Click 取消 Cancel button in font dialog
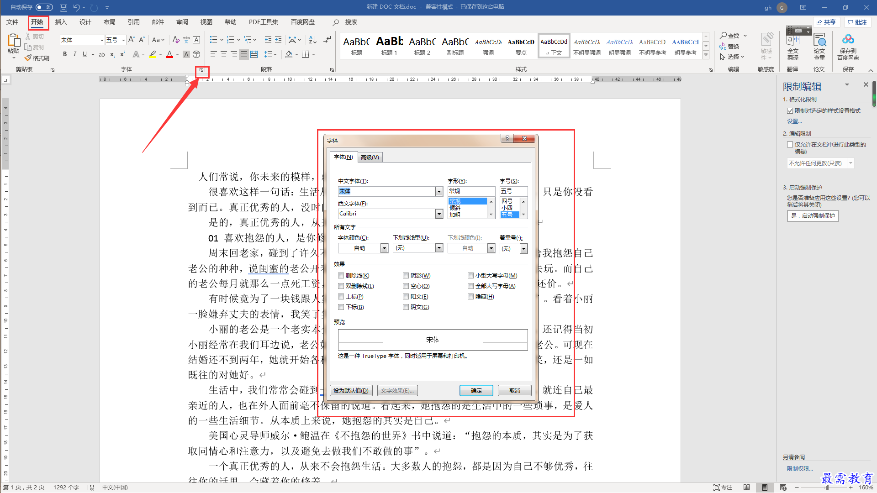 coord(515,390)
